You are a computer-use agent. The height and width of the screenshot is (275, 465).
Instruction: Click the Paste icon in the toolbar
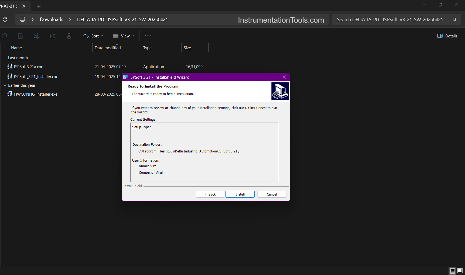[20, 36]
